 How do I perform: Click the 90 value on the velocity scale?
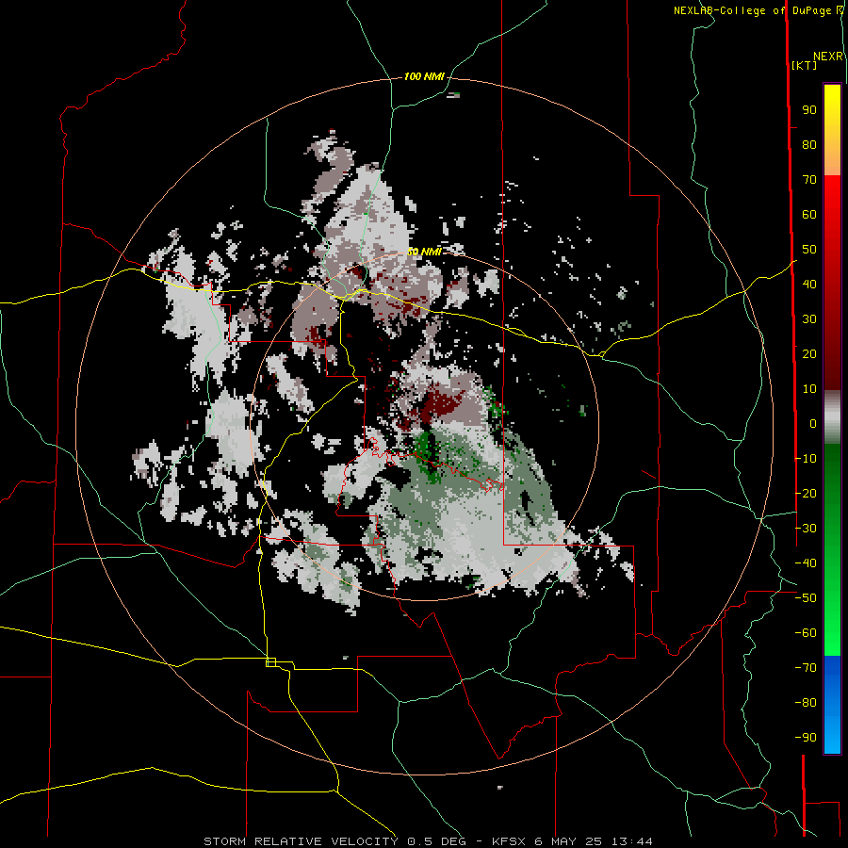809,110
